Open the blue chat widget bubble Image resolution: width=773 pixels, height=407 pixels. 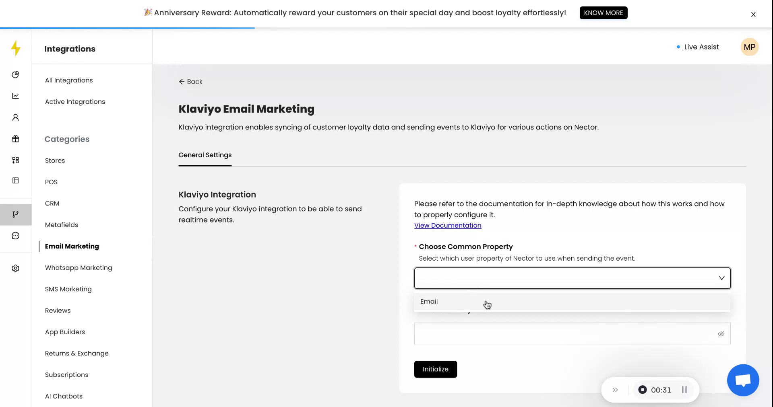coord(743,380)
